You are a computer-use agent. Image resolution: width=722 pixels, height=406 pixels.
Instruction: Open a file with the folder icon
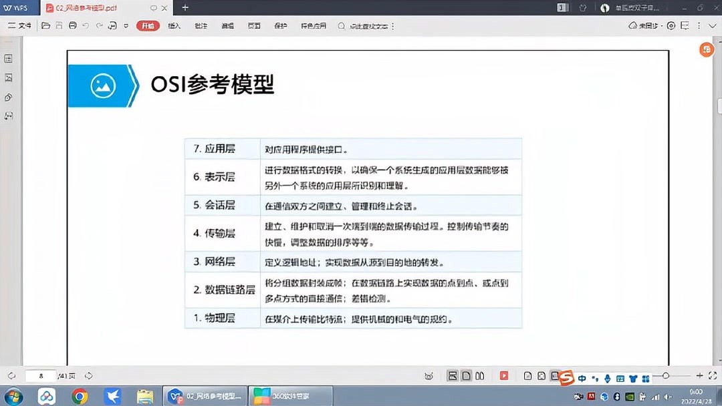click(x=44, y=26)
